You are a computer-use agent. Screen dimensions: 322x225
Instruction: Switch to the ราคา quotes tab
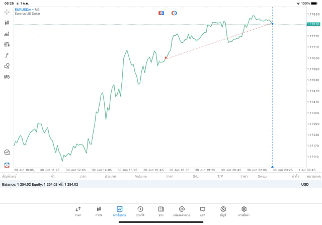click(78, 211)
